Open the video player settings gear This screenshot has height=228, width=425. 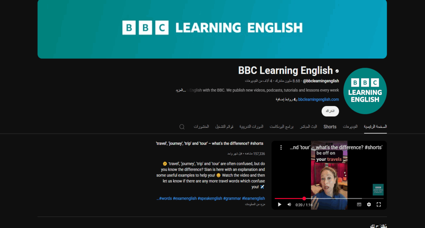(x=369, y=204)
